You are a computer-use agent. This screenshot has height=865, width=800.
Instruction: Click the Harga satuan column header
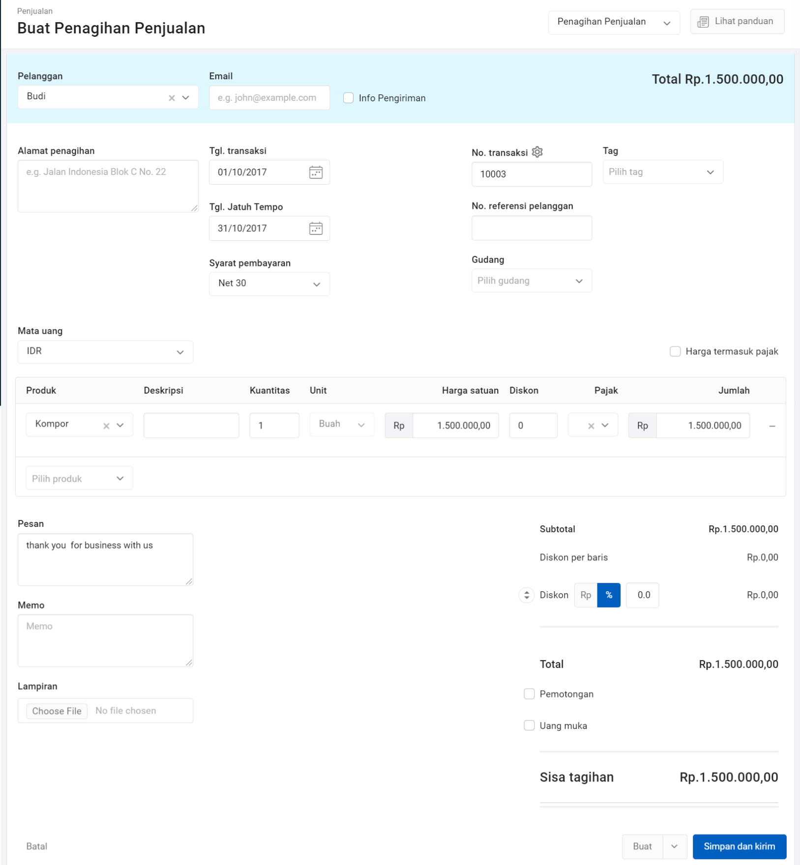click(470, 390)
